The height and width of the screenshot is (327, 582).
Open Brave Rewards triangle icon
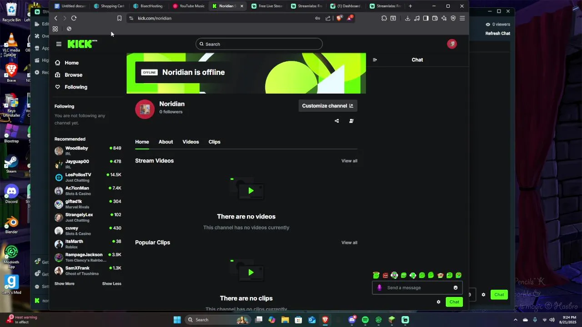point(350,18)
